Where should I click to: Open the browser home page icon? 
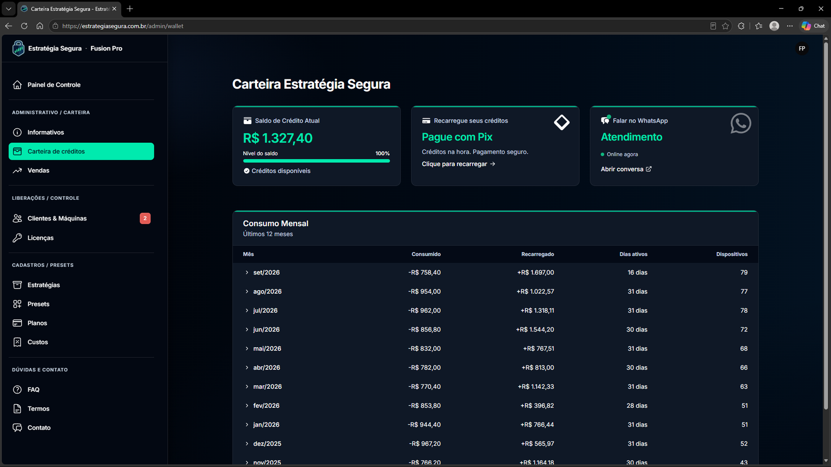click(x=39, y=26)
